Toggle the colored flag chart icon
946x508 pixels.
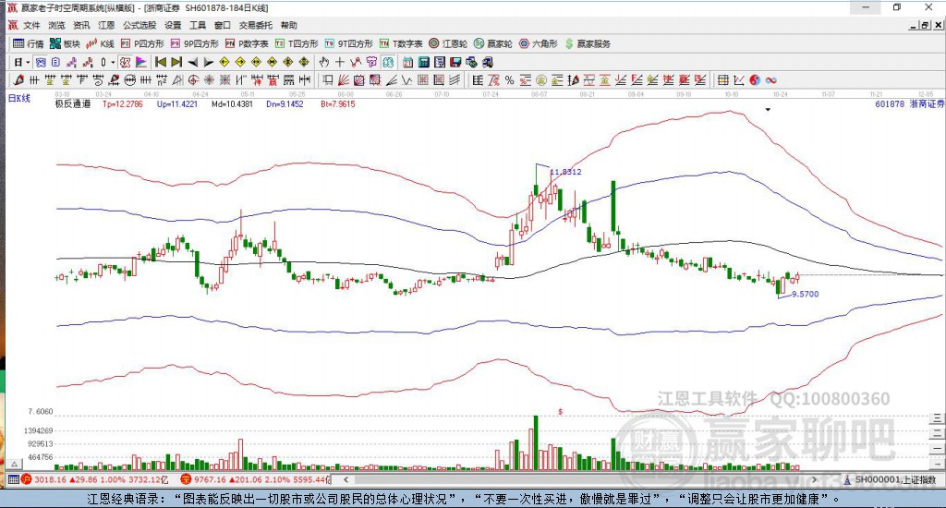tap(140, 62)
